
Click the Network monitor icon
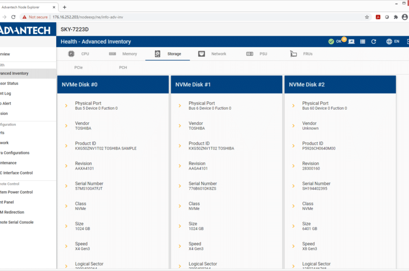pos(201,54)
